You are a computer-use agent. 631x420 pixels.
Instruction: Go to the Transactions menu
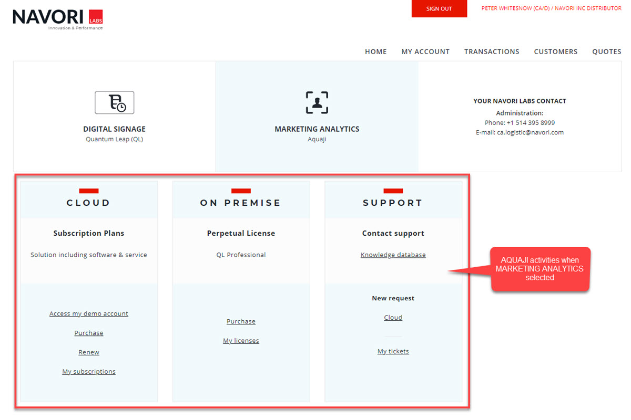click(492, 51)
